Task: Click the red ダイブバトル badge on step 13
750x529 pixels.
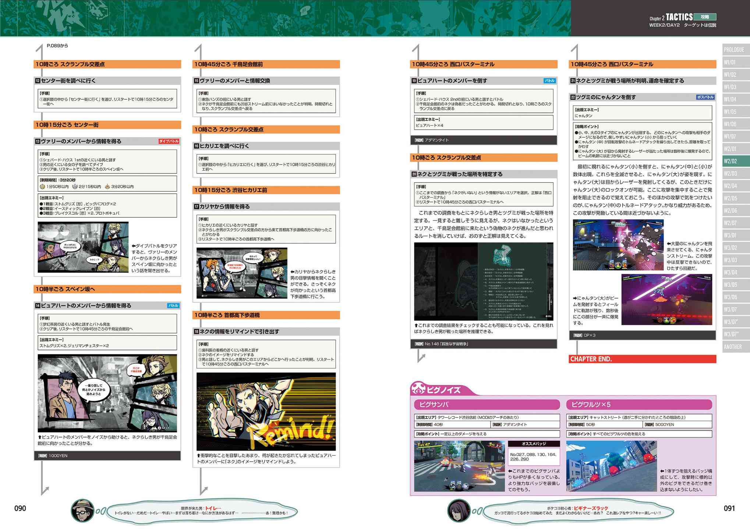Action: (x=169, y=141)
